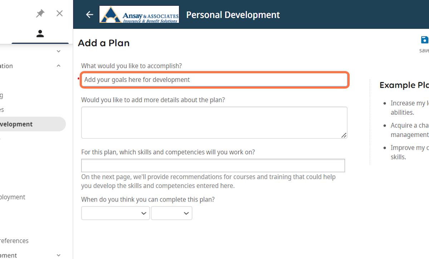Open the sidebar item ending in 'references'
429x259 pixels.
(x=14, y=241)
